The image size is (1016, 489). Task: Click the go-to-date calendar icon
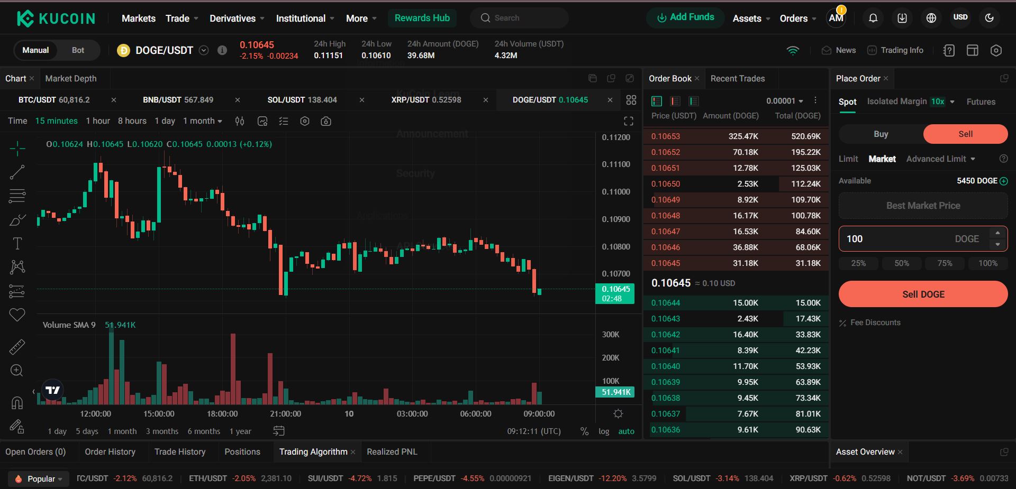tap(279, 431)
